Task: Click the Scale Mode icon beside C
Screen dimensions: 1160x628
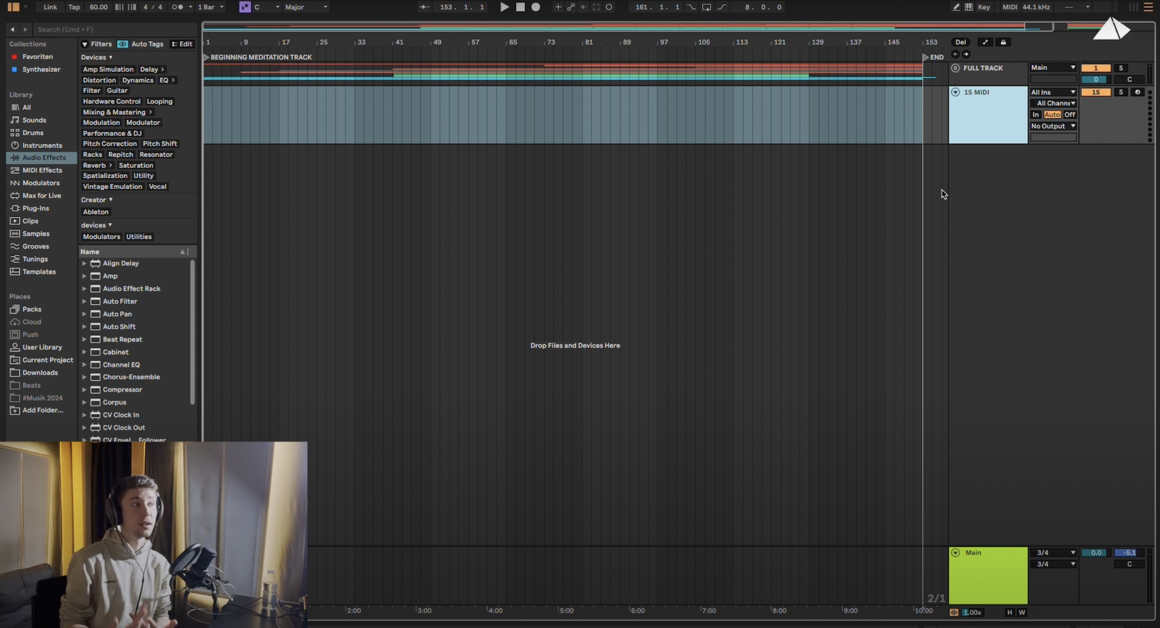Action: click(245, 7)
